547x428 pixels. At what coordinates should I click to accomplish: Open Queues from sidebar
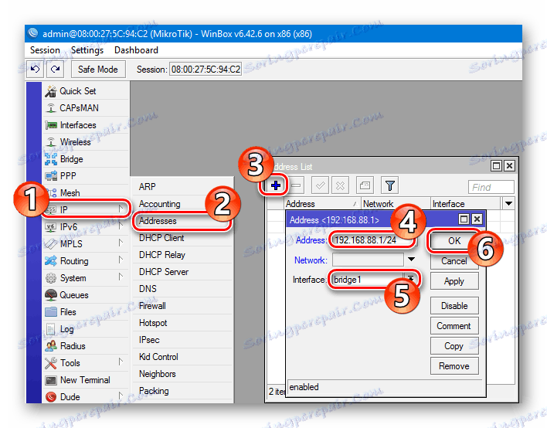click(x=86, y=295)
